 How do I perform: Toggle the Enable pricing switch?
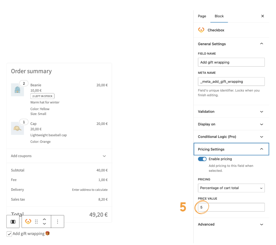[x=202, y=159]
